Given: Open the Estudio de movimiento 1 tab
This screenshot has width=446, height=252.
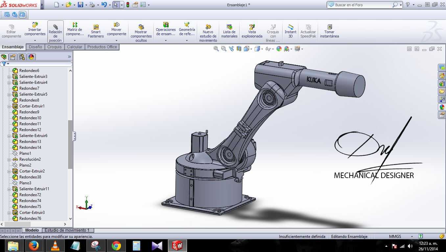Looking at the screenshot, I should click(x=67, y=230).
